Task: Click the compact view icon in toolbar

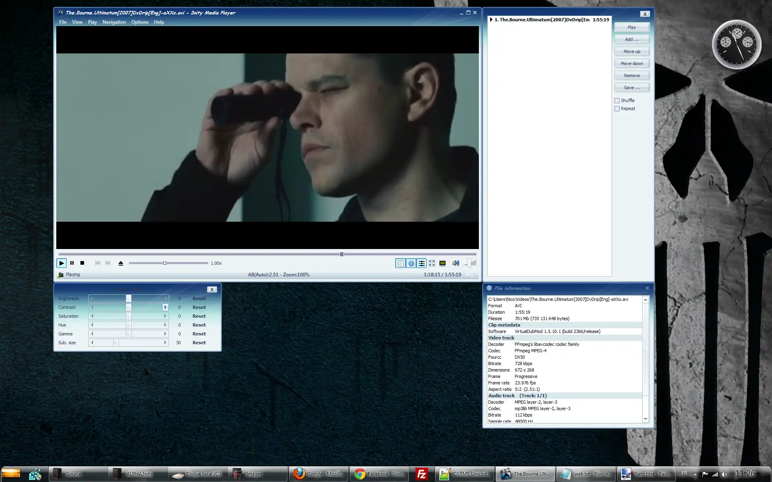Action: click(442, 263)
